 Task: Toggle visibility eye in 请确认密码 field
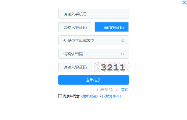click(122, 54)
